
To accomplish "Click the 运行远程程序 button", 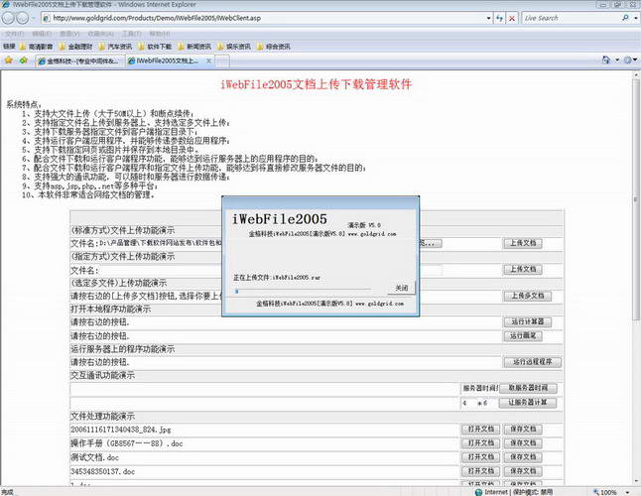I will pyautogui.click(x=532, y=362).
